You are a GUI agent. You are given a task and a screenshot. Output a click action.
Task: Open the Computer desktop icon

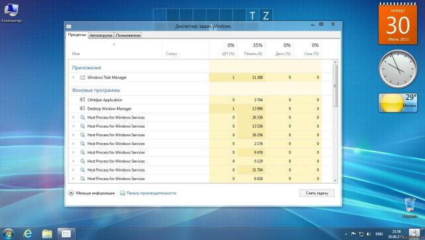pyautogui.click(x=11, y=13)
